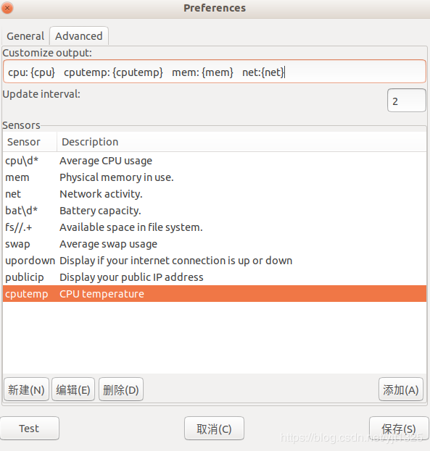Click the 删除(D) delete button
This screenshot has height=451, width=430.
(121, 389)
